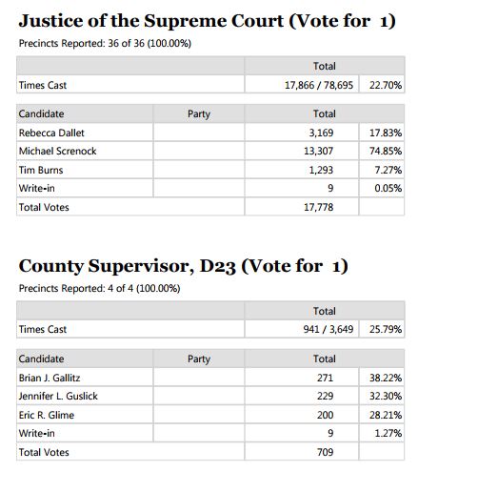
Task: Click the Supreme Court Total Votes 17,778 cell
Action: pyautogui.click(x=302, y=207)
